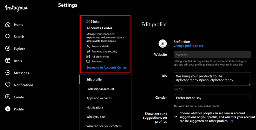The width and height of the screenshot is (256, 130).
Task: Click the Password and security shield icon
Action: click(88, 51)
